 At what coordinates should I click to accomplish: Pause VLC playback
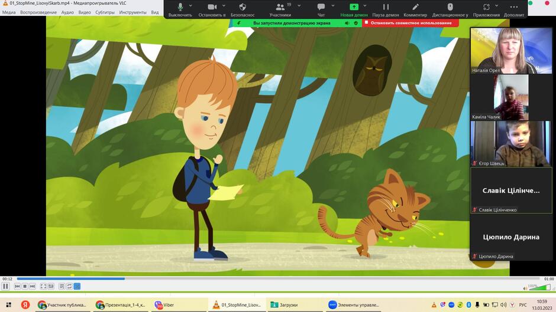tap(5, 286)
